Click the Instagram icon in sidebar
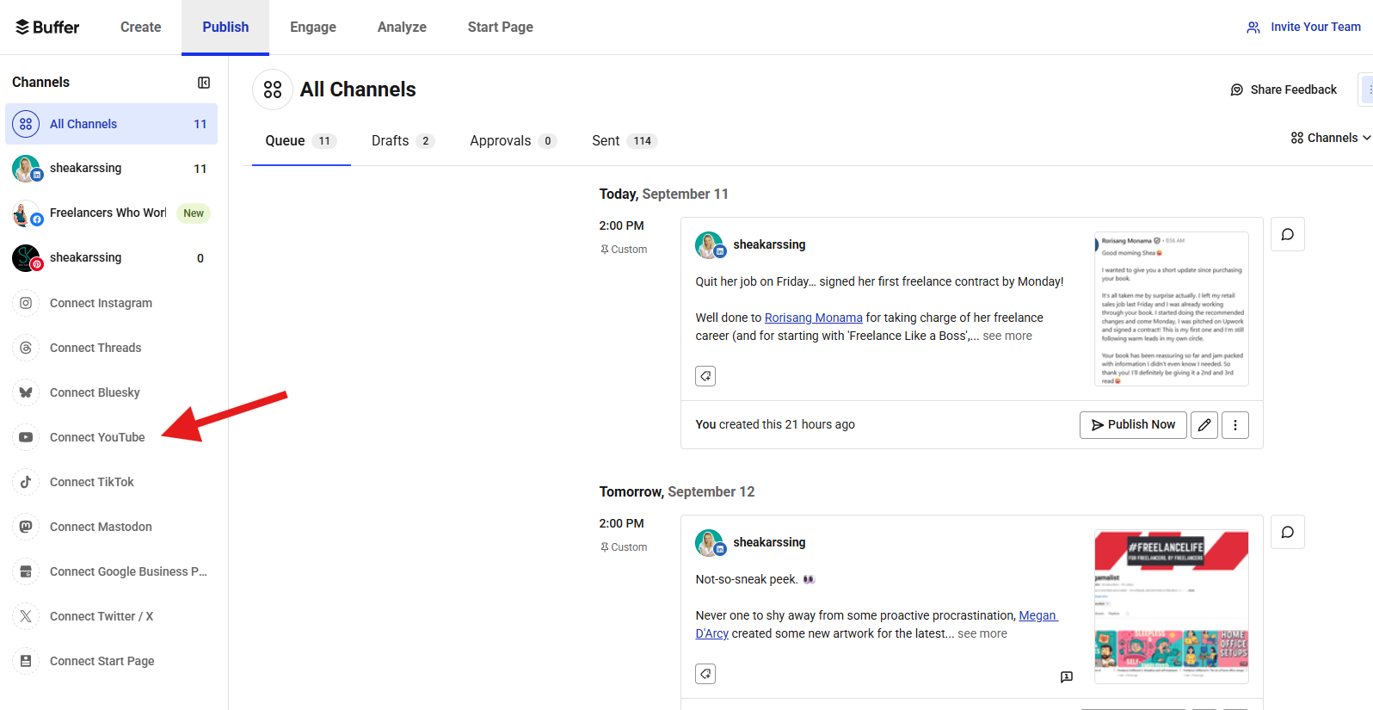Image resolution: width=1373 pixels, height=710 pixels. 26,303
